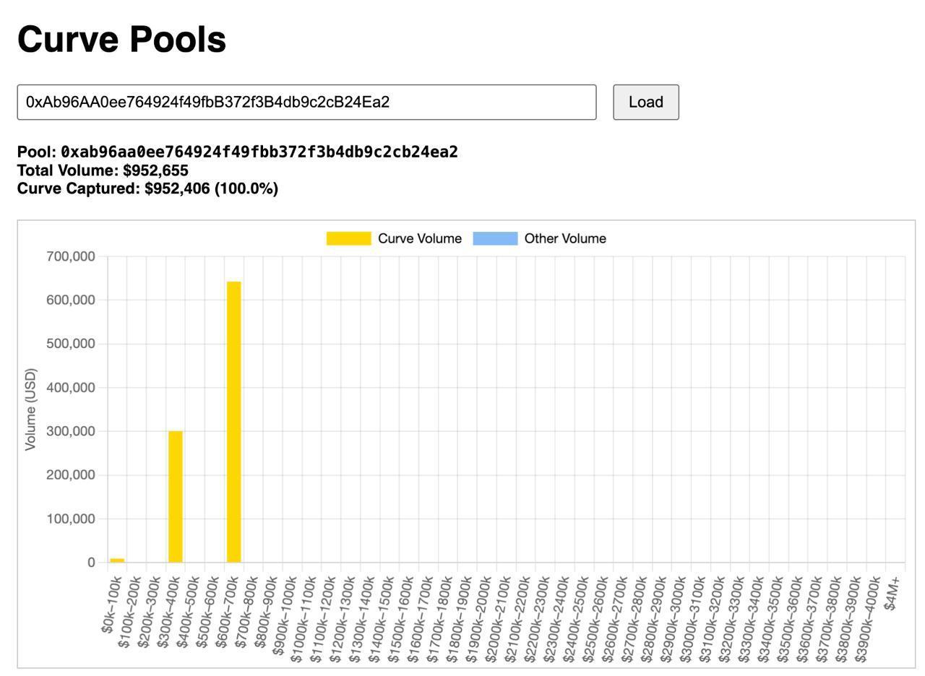Select the $300k–400k yellow bar

point(175,496)
